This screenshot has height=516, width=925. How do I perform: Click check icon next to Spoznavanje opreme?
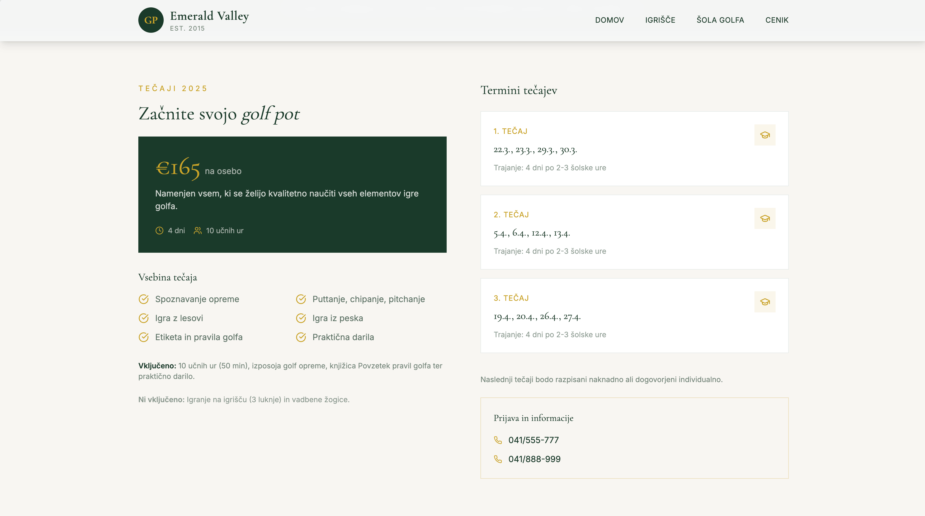[x=144, y=299]
